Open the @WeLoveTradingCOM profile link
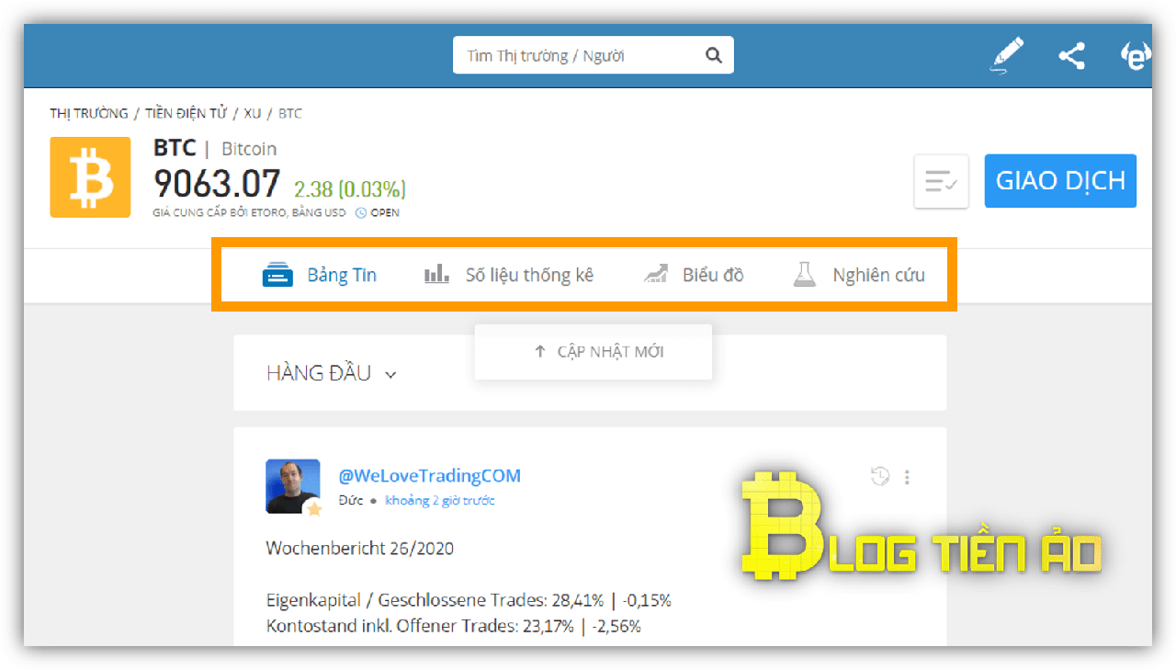 pyautogui.click(x=430, y=475)
